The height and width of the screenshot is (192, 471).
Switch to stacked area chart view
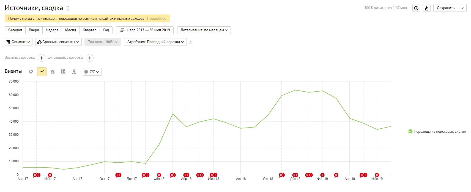coord(53,72)
